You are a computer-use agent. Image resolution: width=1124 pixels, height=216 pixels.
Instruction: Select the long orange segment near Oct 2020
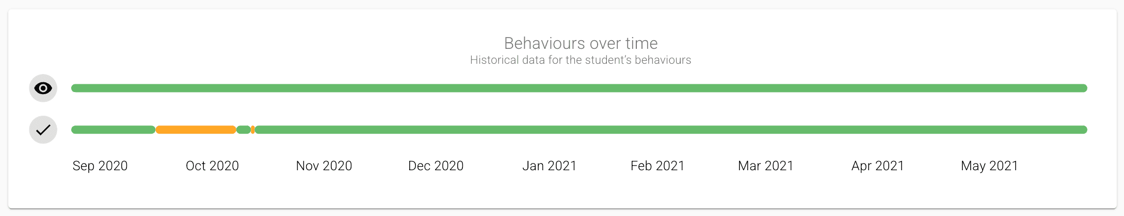click(x=196, y=130)
